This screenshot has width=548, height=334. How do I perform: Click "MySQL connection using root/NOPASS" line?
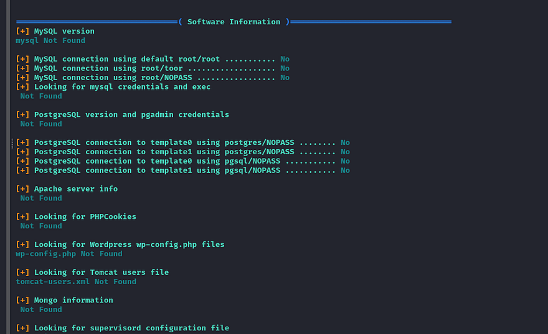click(x=153, y=78)
